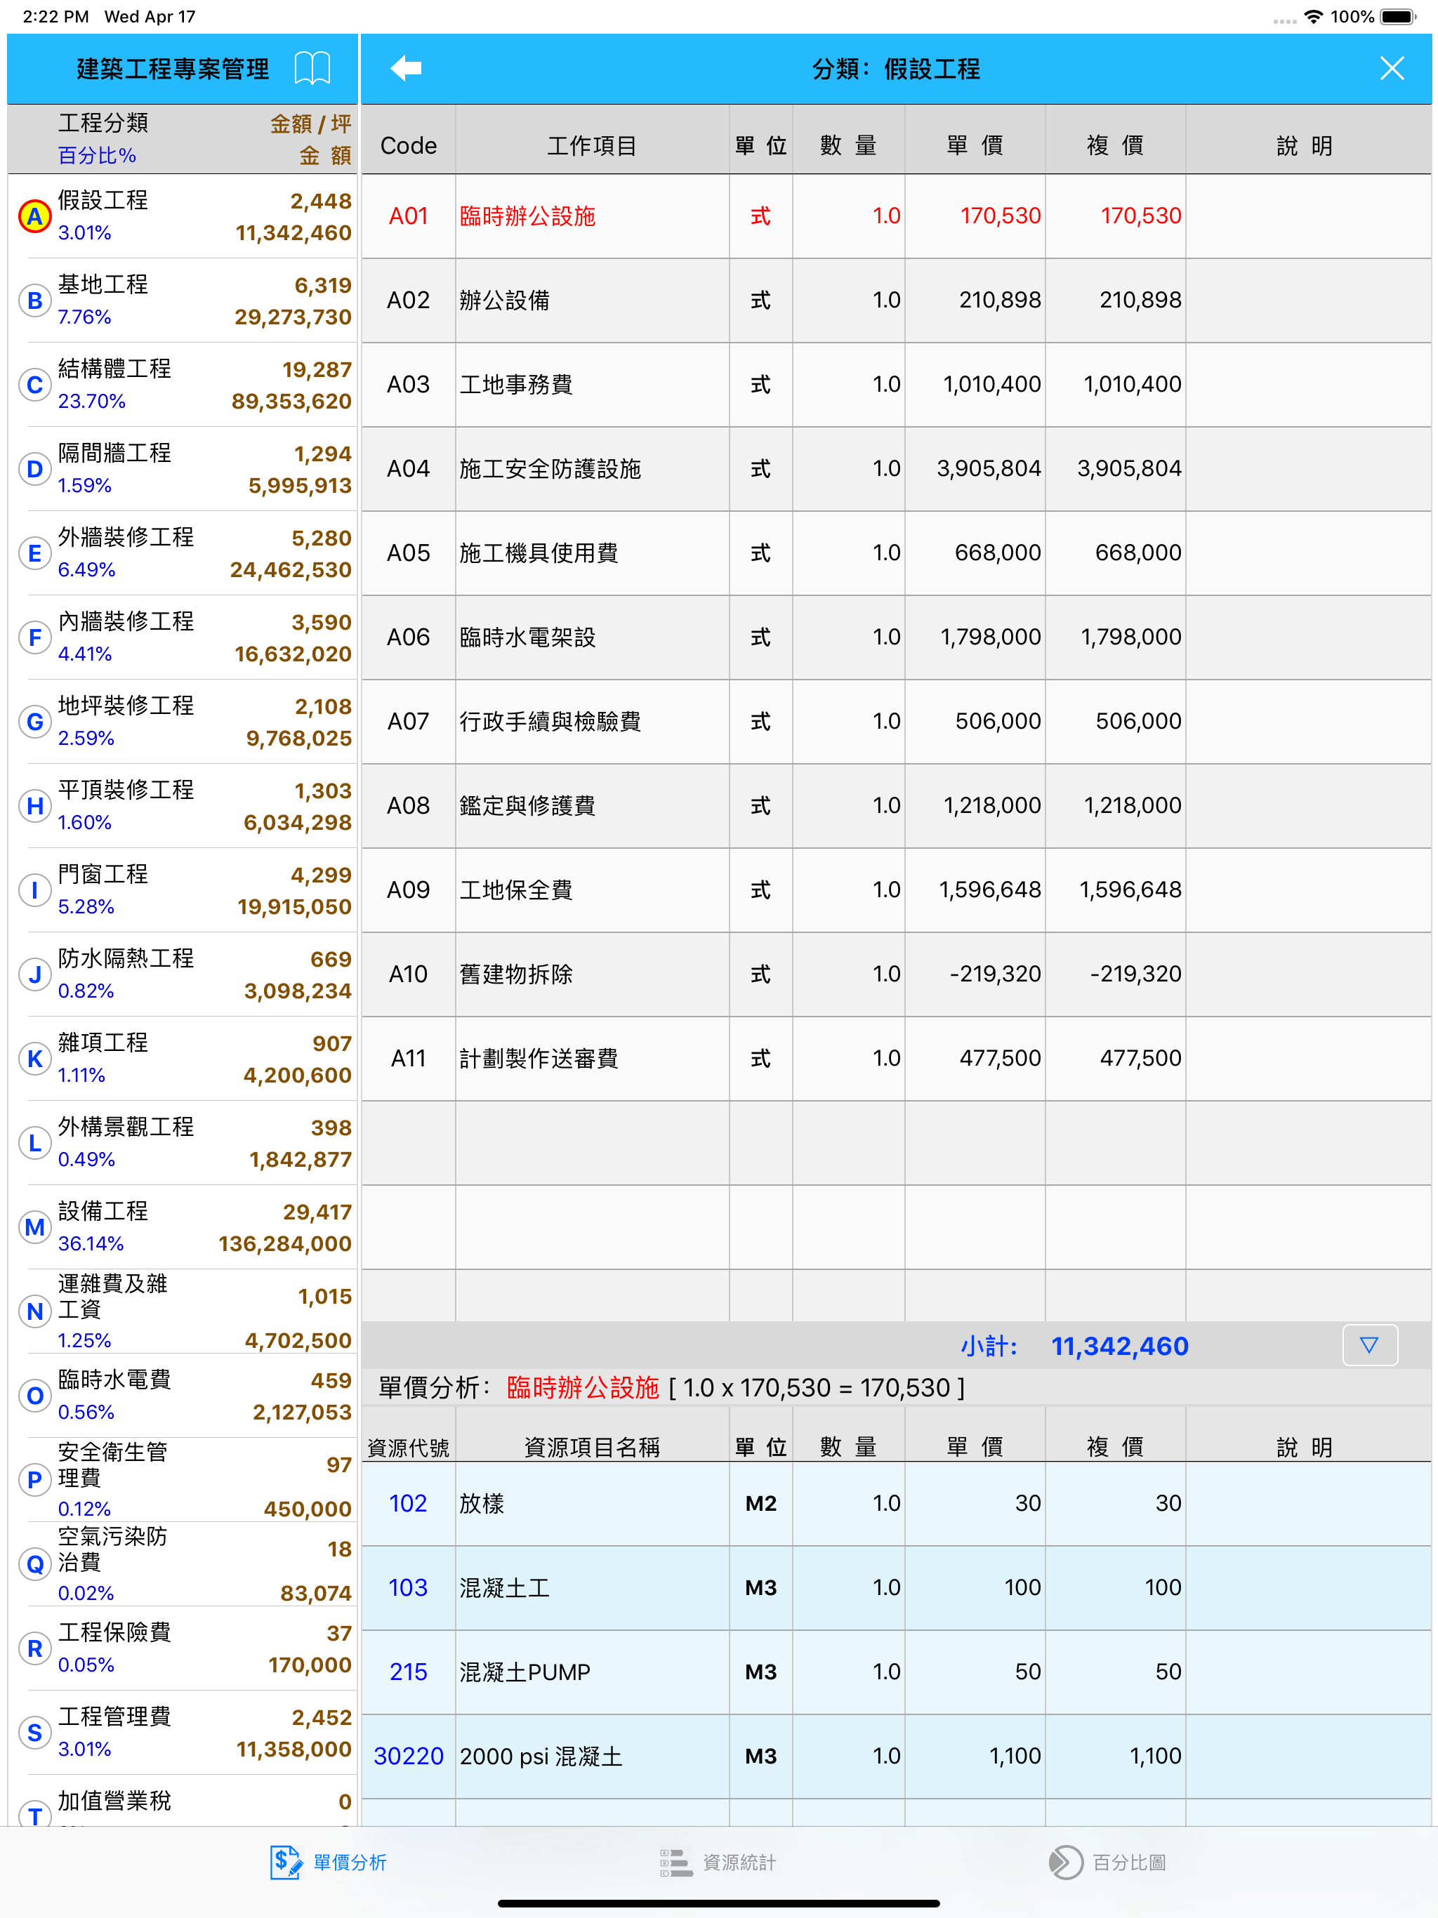Viewport: 1438px width, 1918px height.
Task: Open the book icon in the header
Action: [x=312, y=69]
